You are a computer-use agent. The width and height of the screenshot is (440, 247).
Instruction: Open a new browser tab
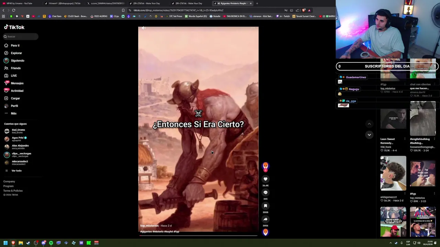257,3
